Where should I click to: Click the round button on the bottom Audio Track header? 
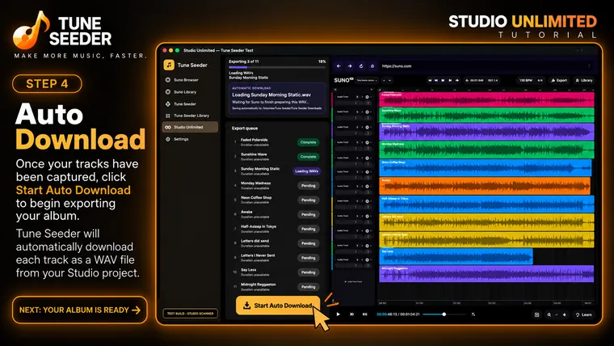(368, 259)
